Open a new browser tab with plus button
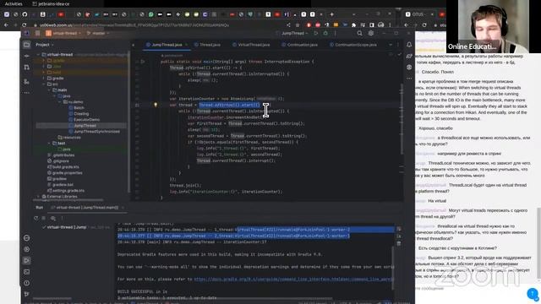Viewport: 541px width, 304px height. tap(332, 14)
